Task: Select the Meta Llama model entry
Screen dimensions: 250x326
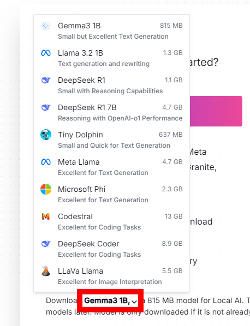Action: (x=111, y=167)
